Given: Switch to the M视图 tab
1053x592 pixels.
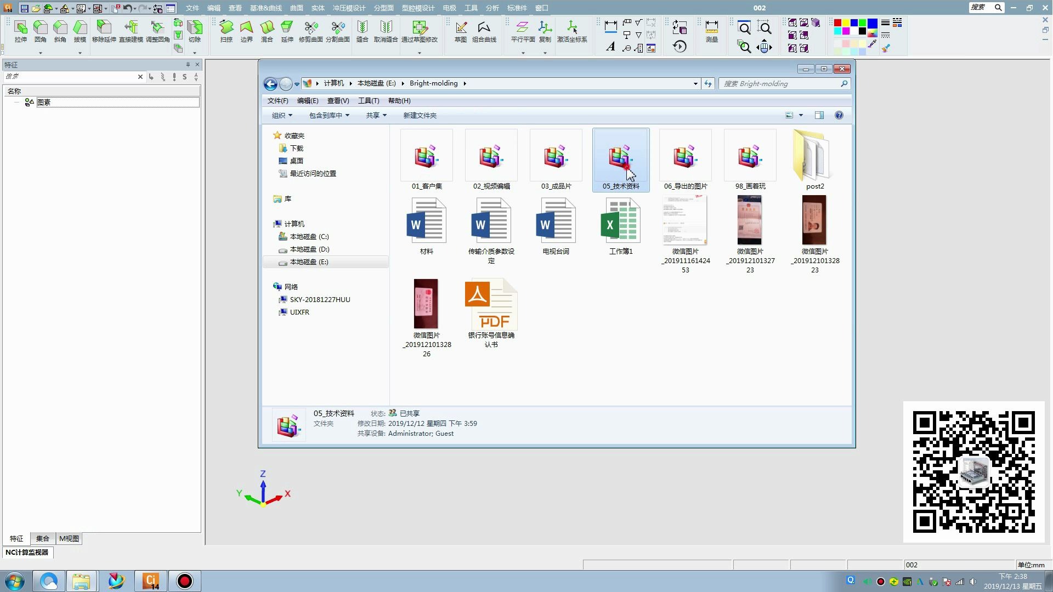Looking at the screenshot, I should pos(69,538).
